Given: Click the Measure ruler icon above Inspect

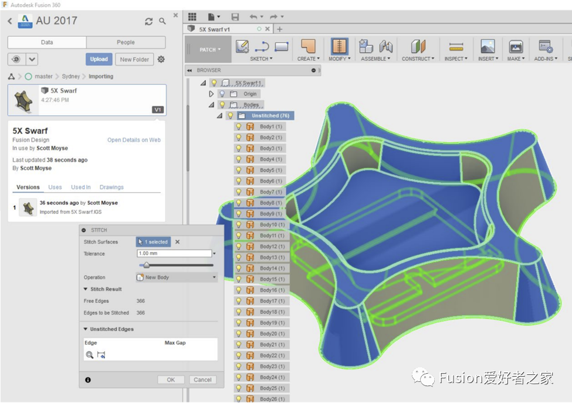Looking at the screenshot, I should click(456, 47).
